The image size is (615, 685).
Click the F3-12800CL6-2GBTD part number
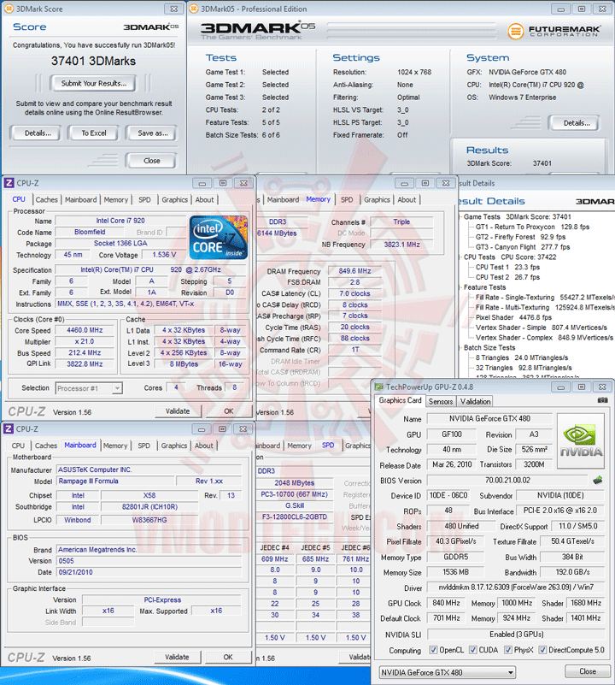coord(295,517)
